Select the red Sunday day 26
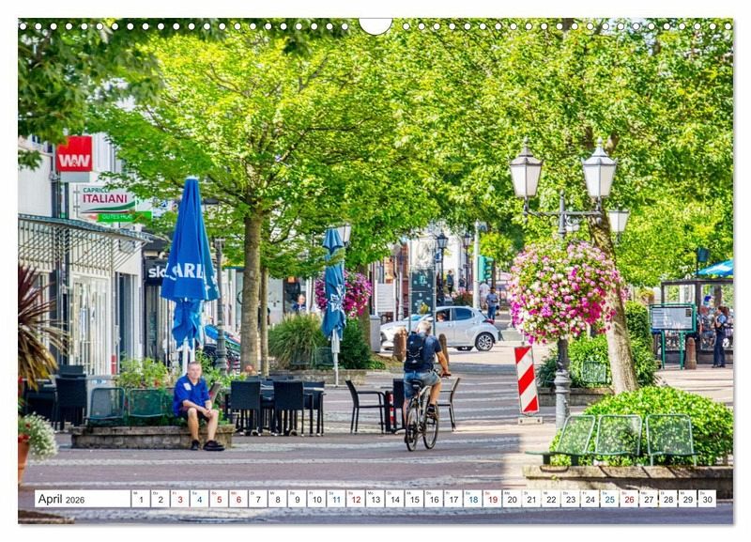 629,499
